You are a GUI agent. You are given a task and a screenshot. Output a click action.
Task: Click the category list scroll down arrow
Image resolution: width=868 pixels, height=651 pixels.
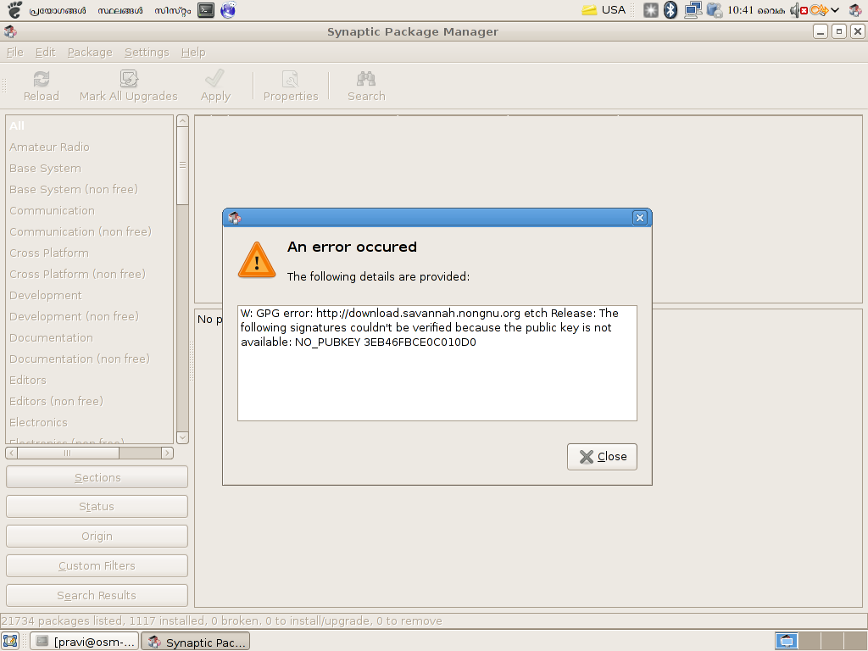click(x=182, y=437)
